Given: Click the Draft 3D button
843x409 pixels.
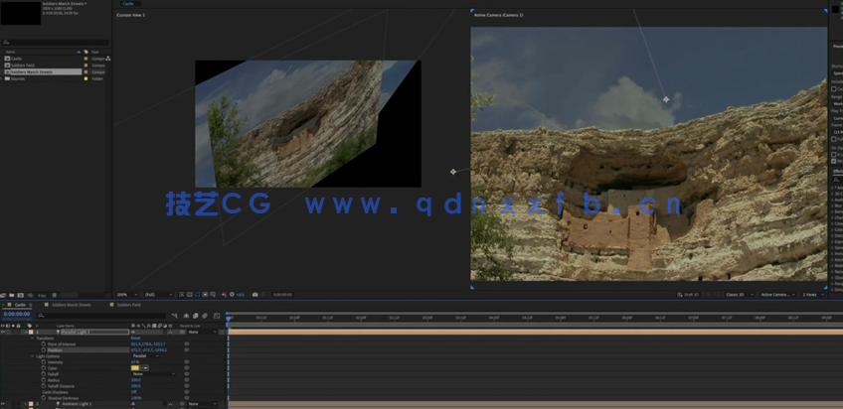Looking at the screenshot, I should [690, 295].
